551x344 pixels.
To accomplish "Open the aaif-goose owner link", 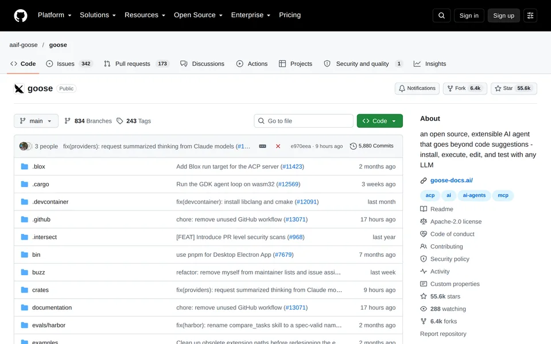I will tap(23, 45).
